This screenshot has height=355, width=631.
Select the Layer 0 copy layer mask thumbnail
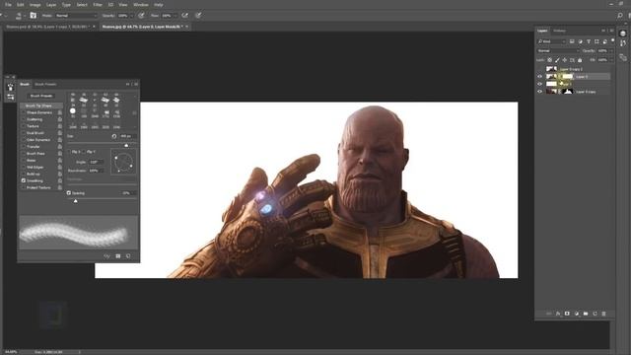coord(568,92)
